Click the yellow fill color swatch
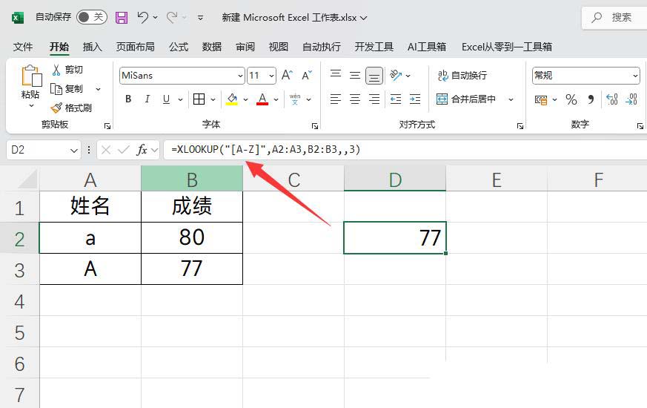Image resolution: width=647 pixels, height=408 pixels. 232,99
